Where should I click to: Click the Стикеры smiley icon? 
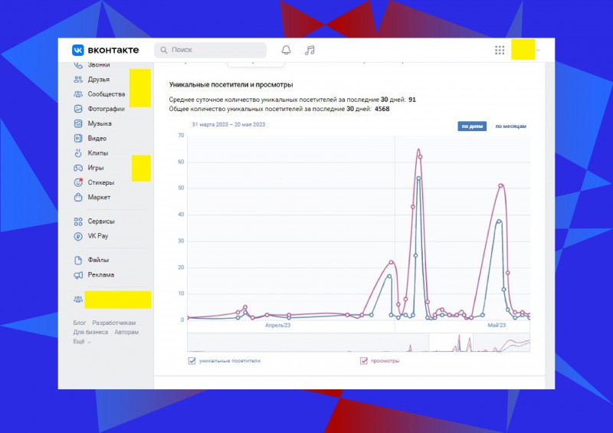point(78,182)
